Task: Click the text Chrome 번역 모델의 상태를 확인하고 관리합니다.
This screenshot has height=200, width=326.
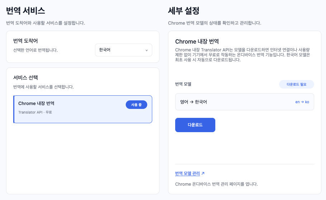Action: pos(215,23)
